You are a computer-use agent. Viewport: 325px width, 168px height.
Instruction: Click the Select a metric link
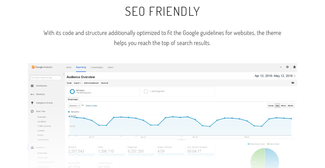[91, 106]
